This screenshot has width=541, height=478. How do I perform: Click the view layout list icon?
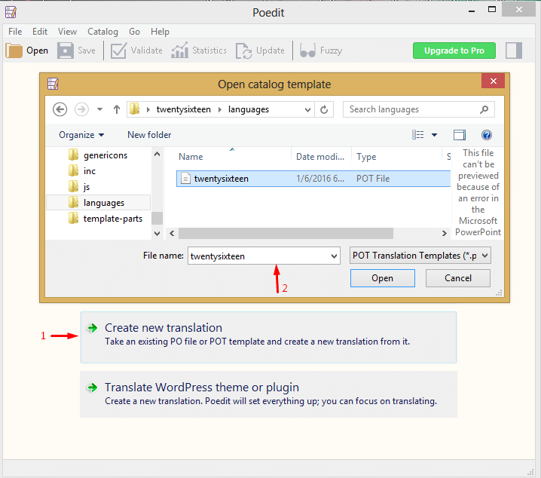coord(418,135)
